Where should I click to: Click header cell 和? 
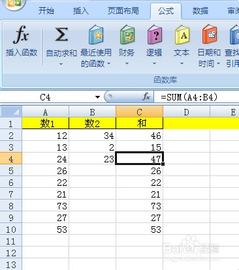(140, 123)
